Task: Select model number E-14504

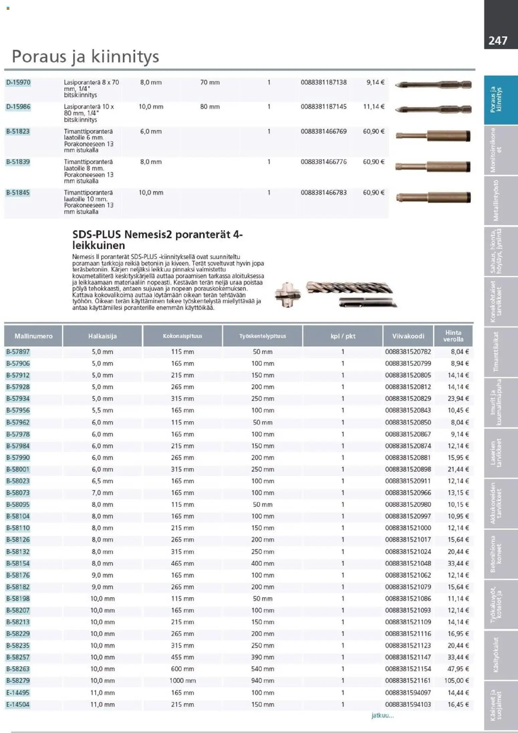Action: pyautogui.click(x=18, y=704)
